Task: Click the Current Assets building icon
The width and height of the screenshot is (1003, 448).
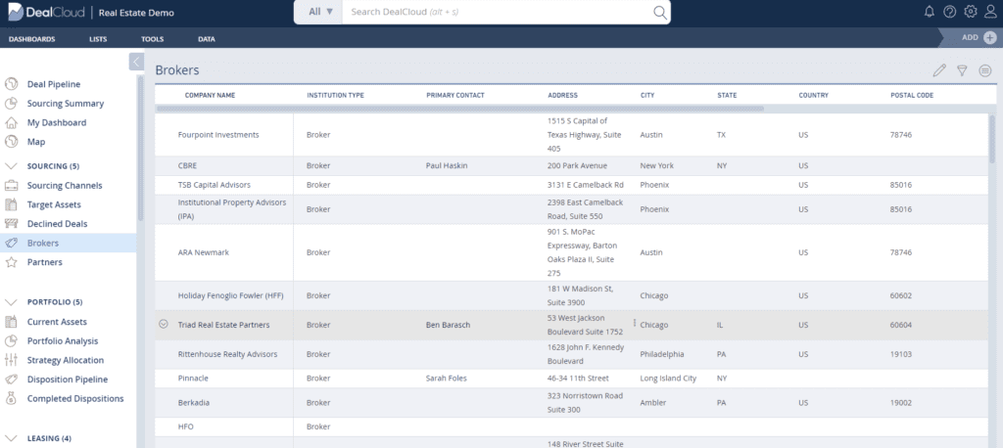Action: [11, 322]
